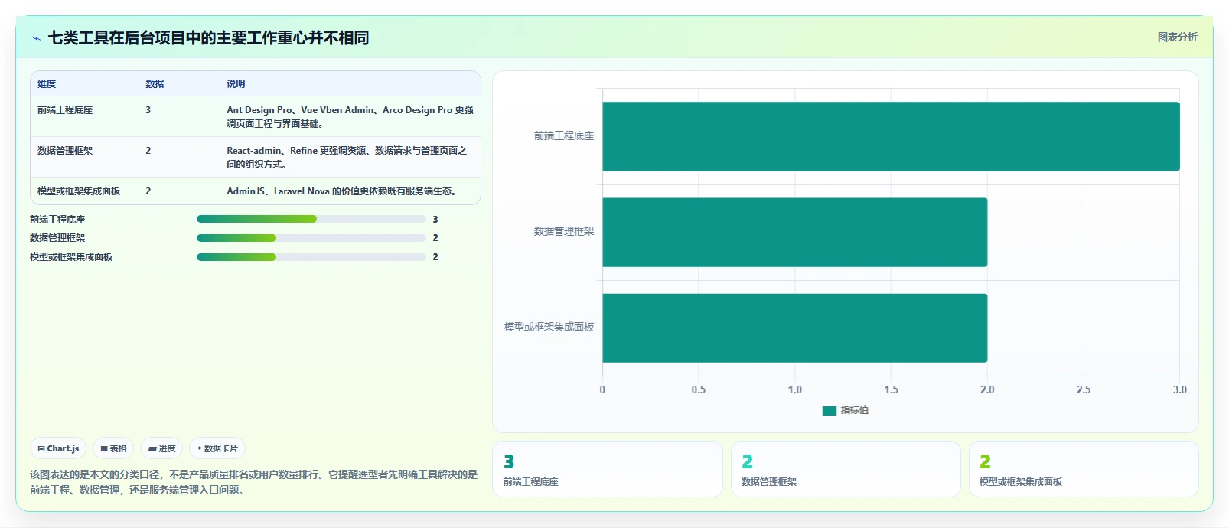Click the 维度 column header

click(x=47, y=84)
